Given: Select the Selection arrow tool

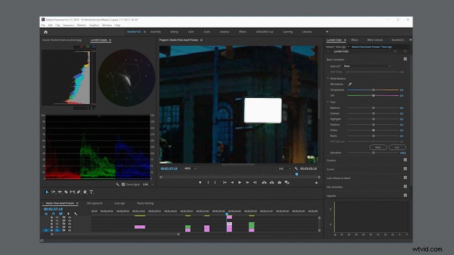Looking at the screenshot, I should point(47,192).
